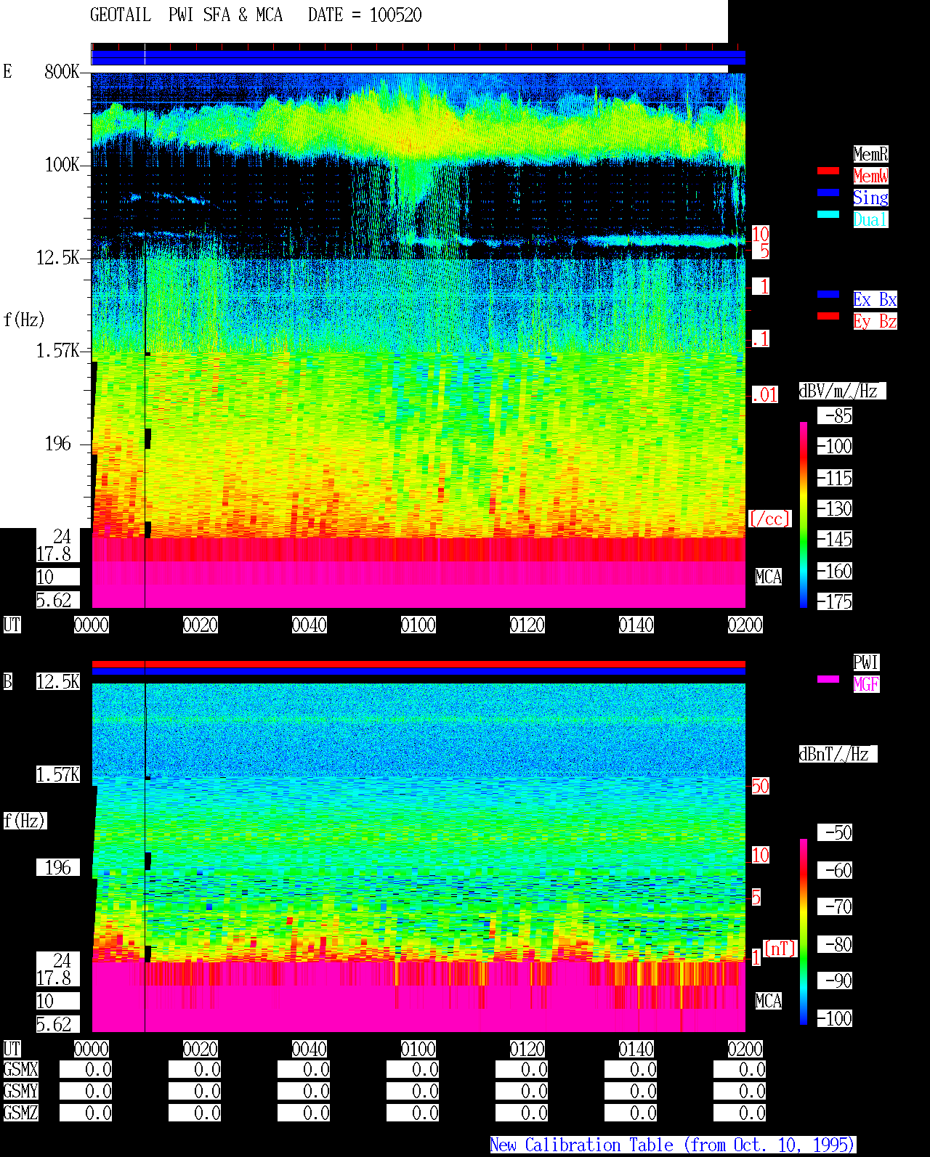Click the MemR legend label
This screenshot has width=930, height=1157.
(x=870, y=154)
